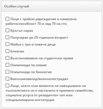Toggle 'Възстановяване на студентски права' checkbox
Screen dimensions: 103x109
tap(7, 58)
